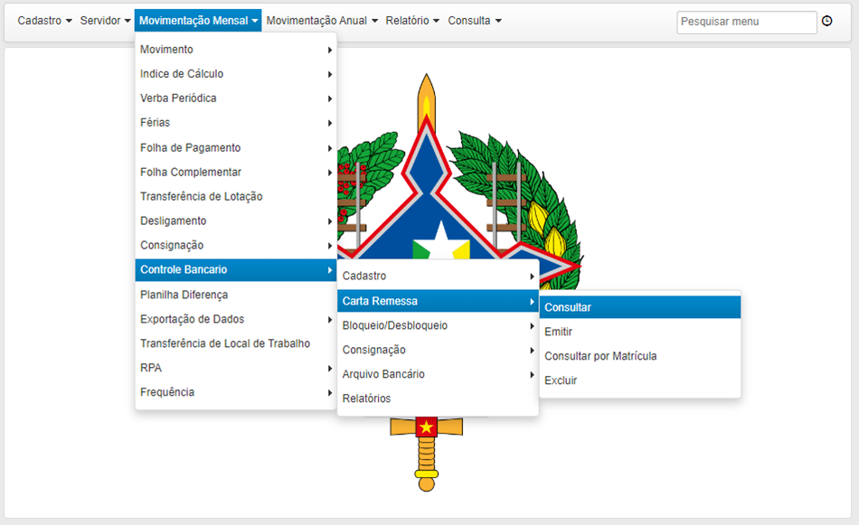
Task: Expand the Desligamento submenu
Action: [236, 220]
